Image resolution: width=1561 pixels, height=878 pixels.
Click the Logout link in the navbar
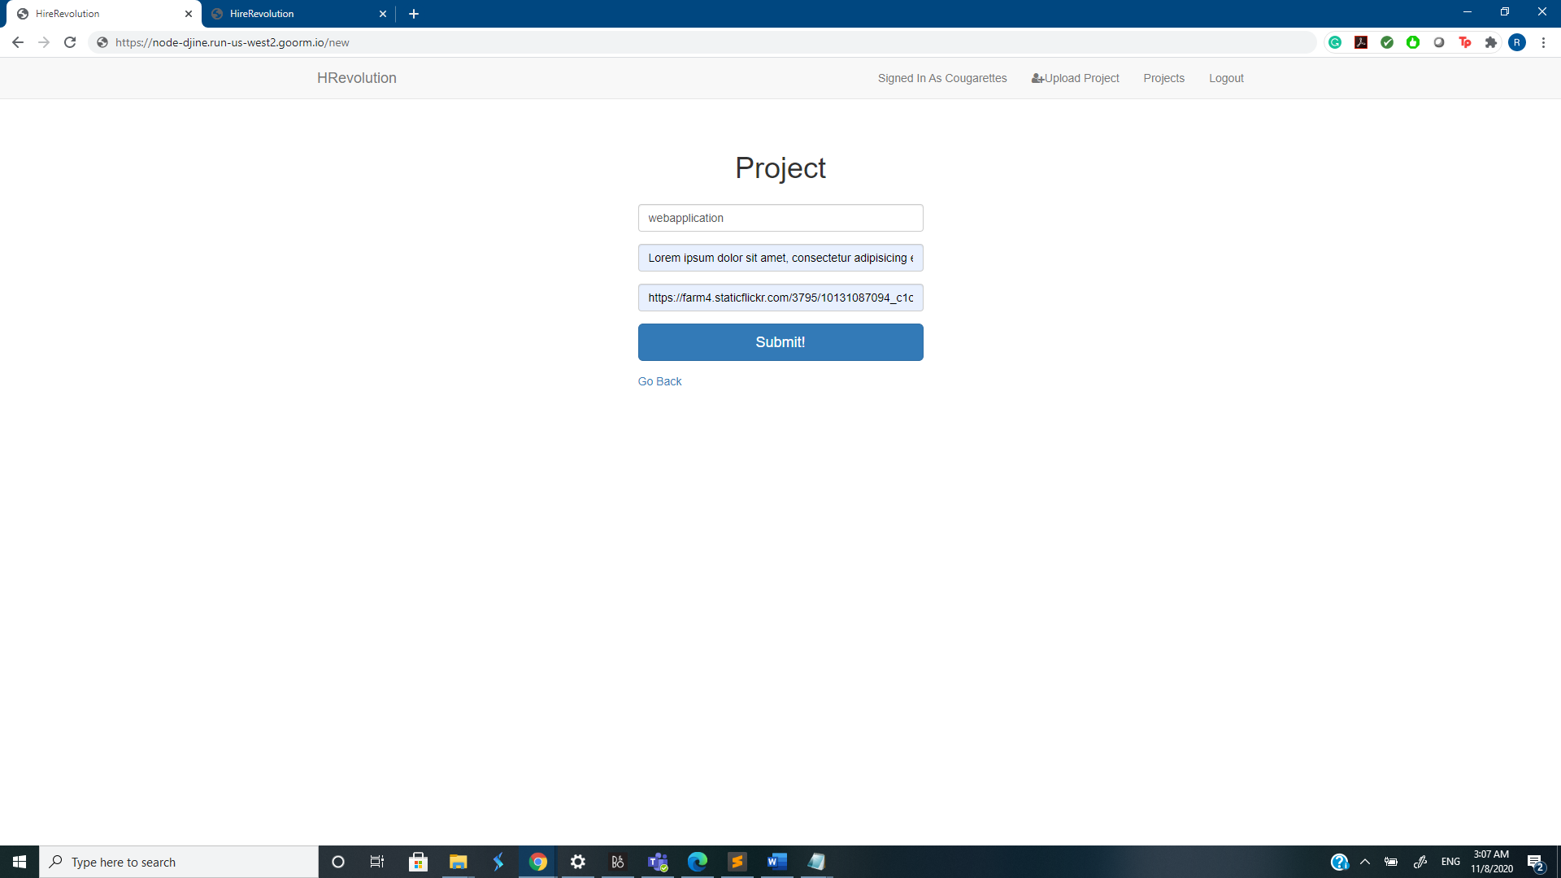pyautogui.click(x=1226, y=78)
